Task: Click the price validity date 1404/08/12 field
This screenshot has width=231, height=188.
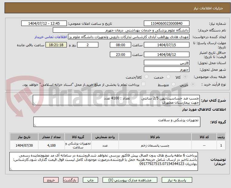Action: click(166, 54)
